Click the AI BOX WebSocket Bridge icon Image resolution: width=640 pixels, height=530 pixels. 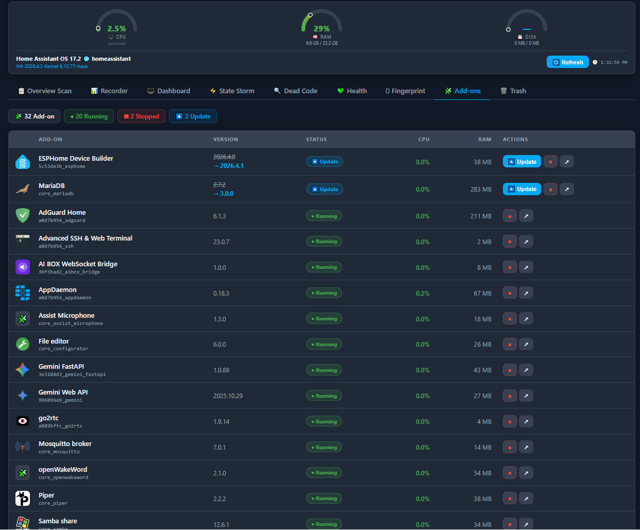click(23, 267)
